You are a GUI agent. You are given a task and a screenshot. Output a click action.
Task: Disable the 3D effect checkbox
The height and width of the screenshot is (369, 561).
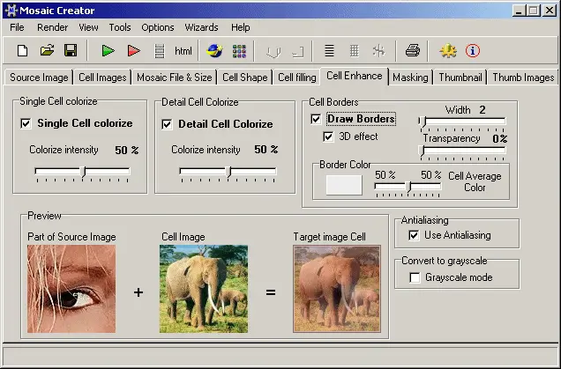(x=330, y=137)
